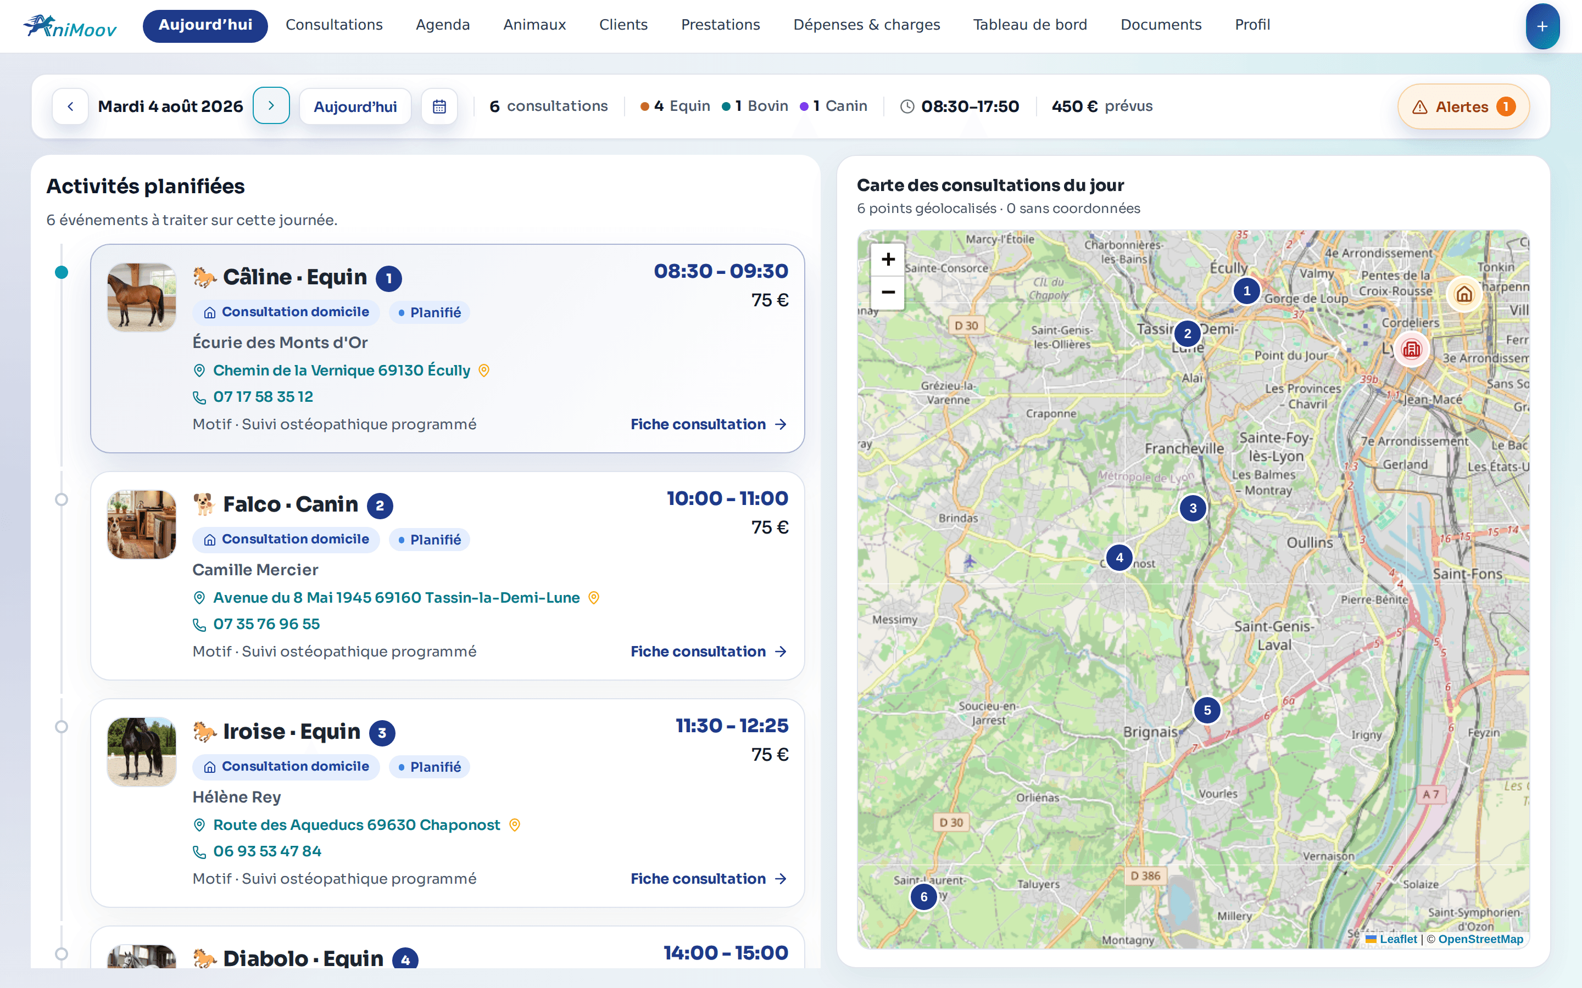Zoom out on the map
This screenshot has height=988, width=1582.
point(888,292)
